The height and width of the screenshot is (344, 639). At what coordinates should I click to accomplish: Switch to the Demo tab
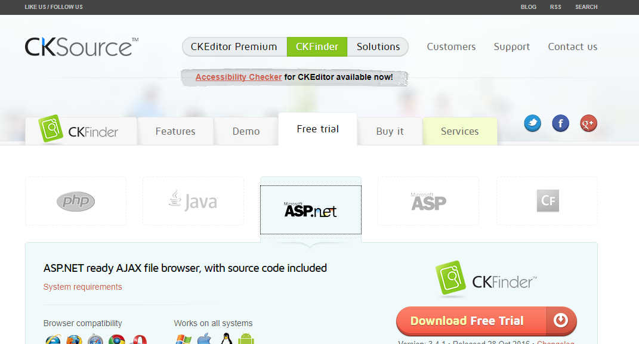(x=246, y=131)
